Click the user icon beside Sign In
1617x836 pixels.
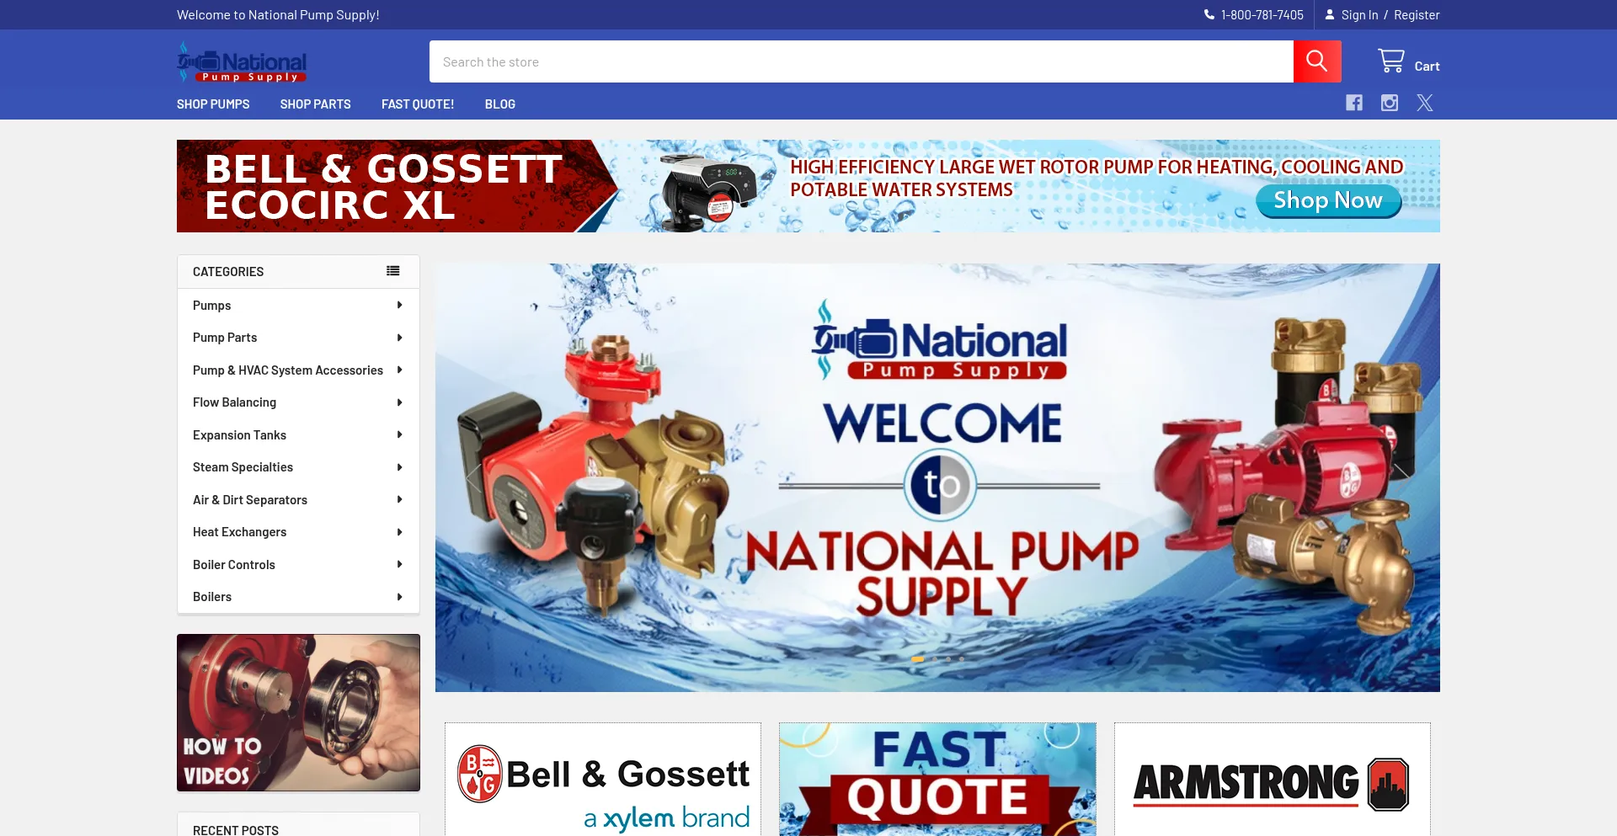(1329, 14)
